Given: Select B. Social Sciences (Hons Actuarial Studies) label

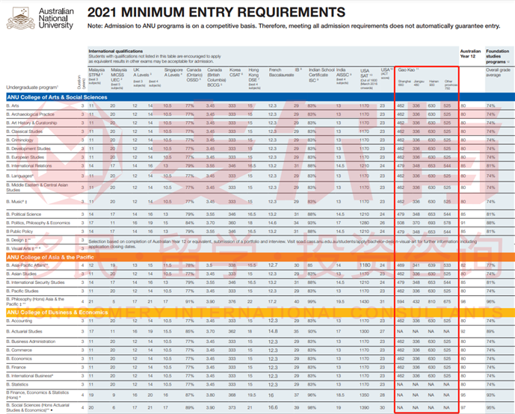Looking at the screenshot, I should tap(38, 407).
